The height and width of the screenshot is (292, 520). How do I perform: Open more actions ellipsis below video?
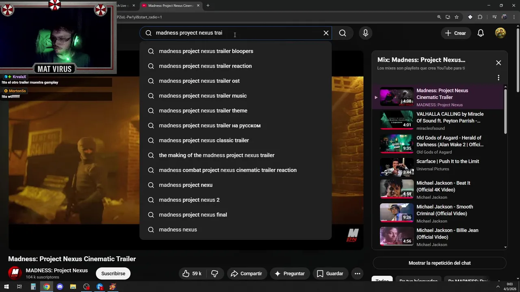coord(357,274)
